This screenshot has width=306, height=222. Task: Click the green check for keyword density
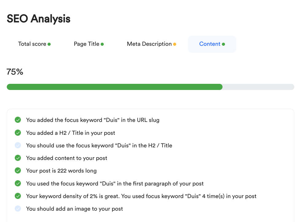click(x=18, y=196)
